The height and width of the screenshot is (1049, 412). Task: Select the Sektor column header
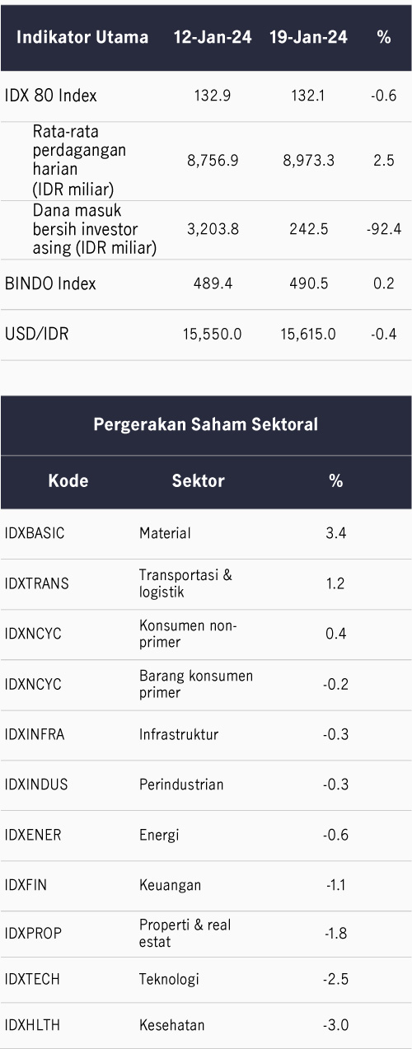(198, 481)
